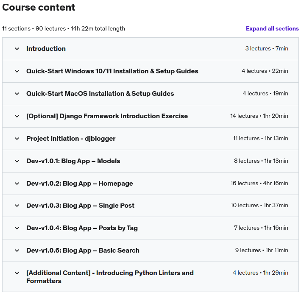Expand Additional Content Python Linters chevron
Viewport: 301px width, 295px height.
tap(17, 273)
